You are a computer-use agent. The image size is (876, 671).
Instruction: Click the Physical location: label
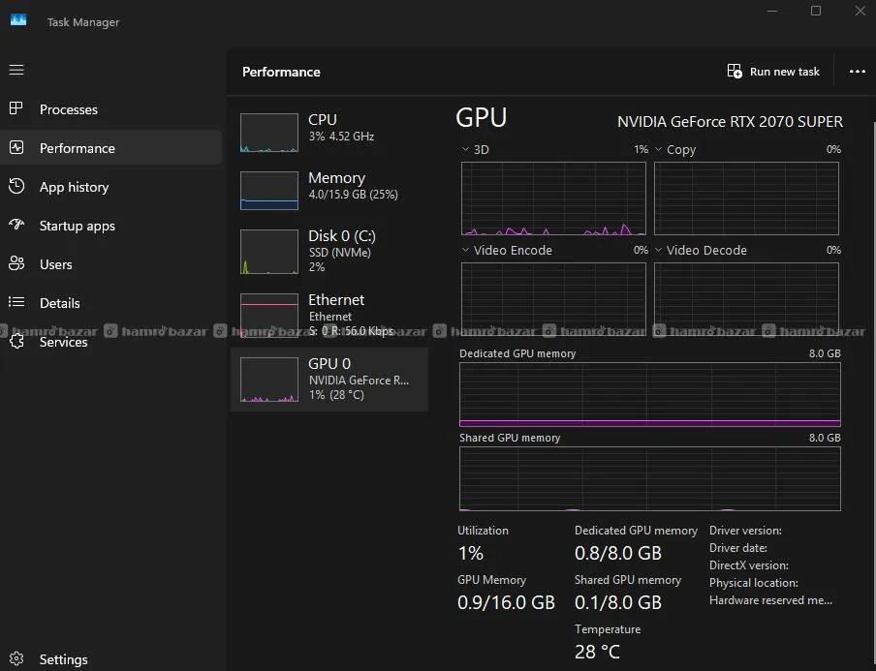tap(754, 583)
